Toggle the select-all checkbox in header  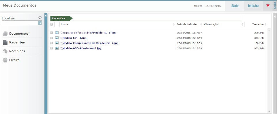tap(52, 24)
